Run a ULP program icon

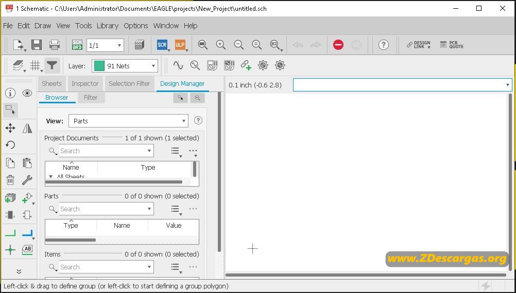click(180, 45)
